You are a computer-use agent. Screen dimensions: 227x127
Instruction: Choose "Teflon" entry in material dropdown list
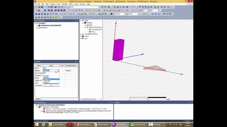[x=51, y=81]
